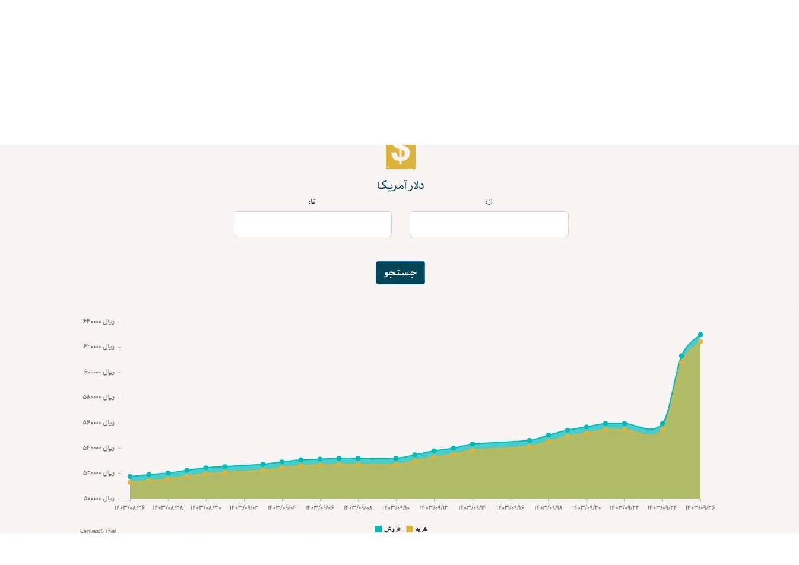Click the teal sell point at 1403/08/26
This screenshot has width=799, height=565.
tap(130, 477)
